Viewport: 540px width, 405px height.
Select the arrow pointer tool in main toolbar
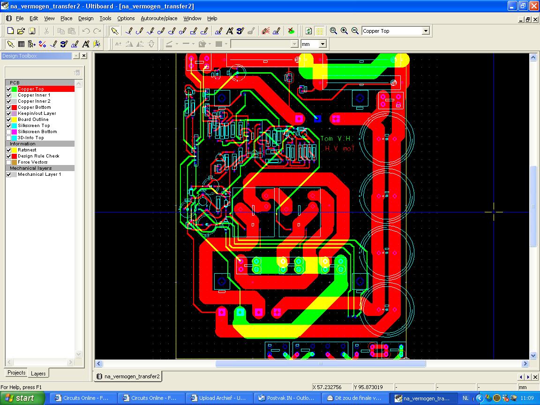(114, 31)
